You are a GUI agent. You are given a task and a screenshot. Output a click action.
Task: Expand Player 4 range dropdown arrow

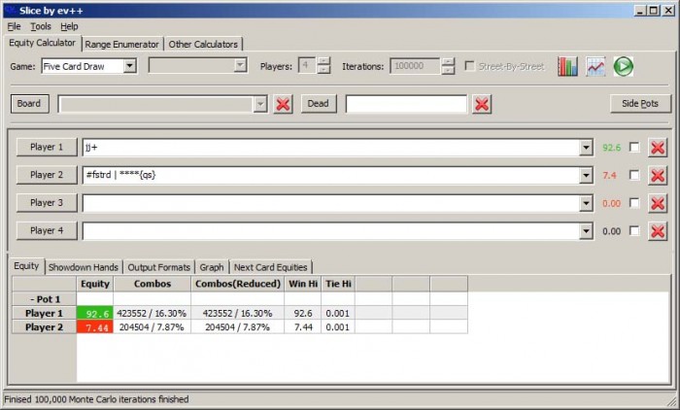(x=586, y=231)
